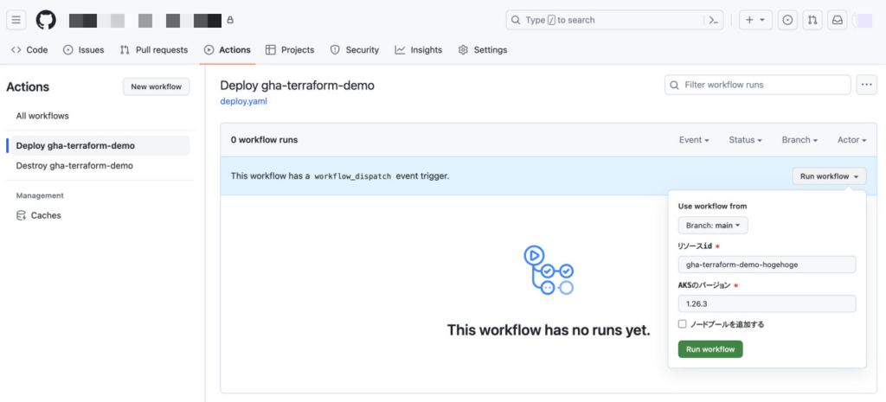The image size is (886, 402).
Task: Click the '0 workflow runs' text
Action: pos(264,139)
